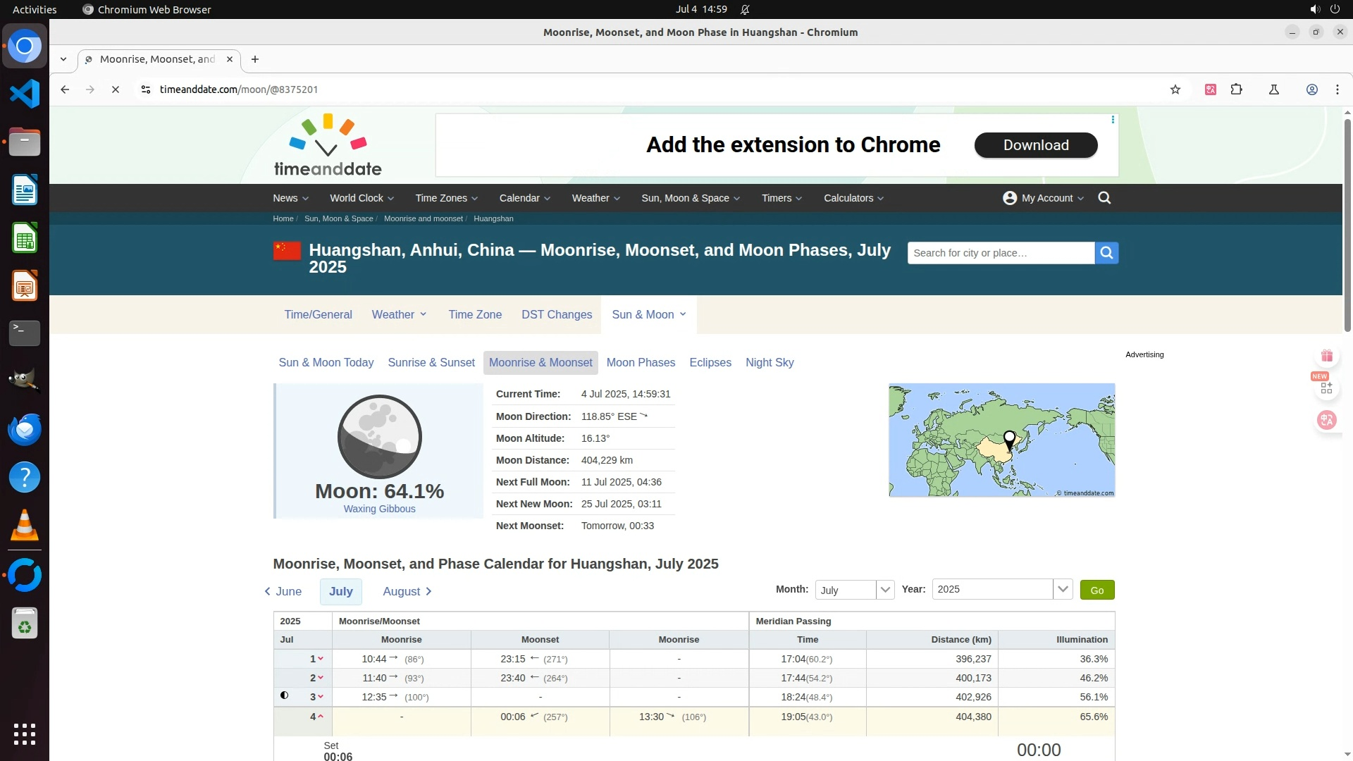
Task: Open the Year dropdown showing 2025
Action: tap(1001, 589)
